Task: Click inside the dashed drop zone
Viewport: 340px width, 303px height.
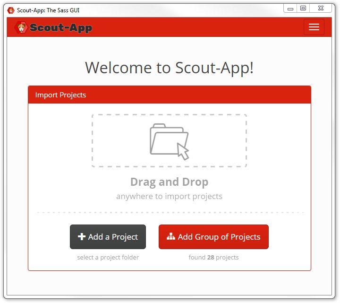Action: click(x=169, y=141)
